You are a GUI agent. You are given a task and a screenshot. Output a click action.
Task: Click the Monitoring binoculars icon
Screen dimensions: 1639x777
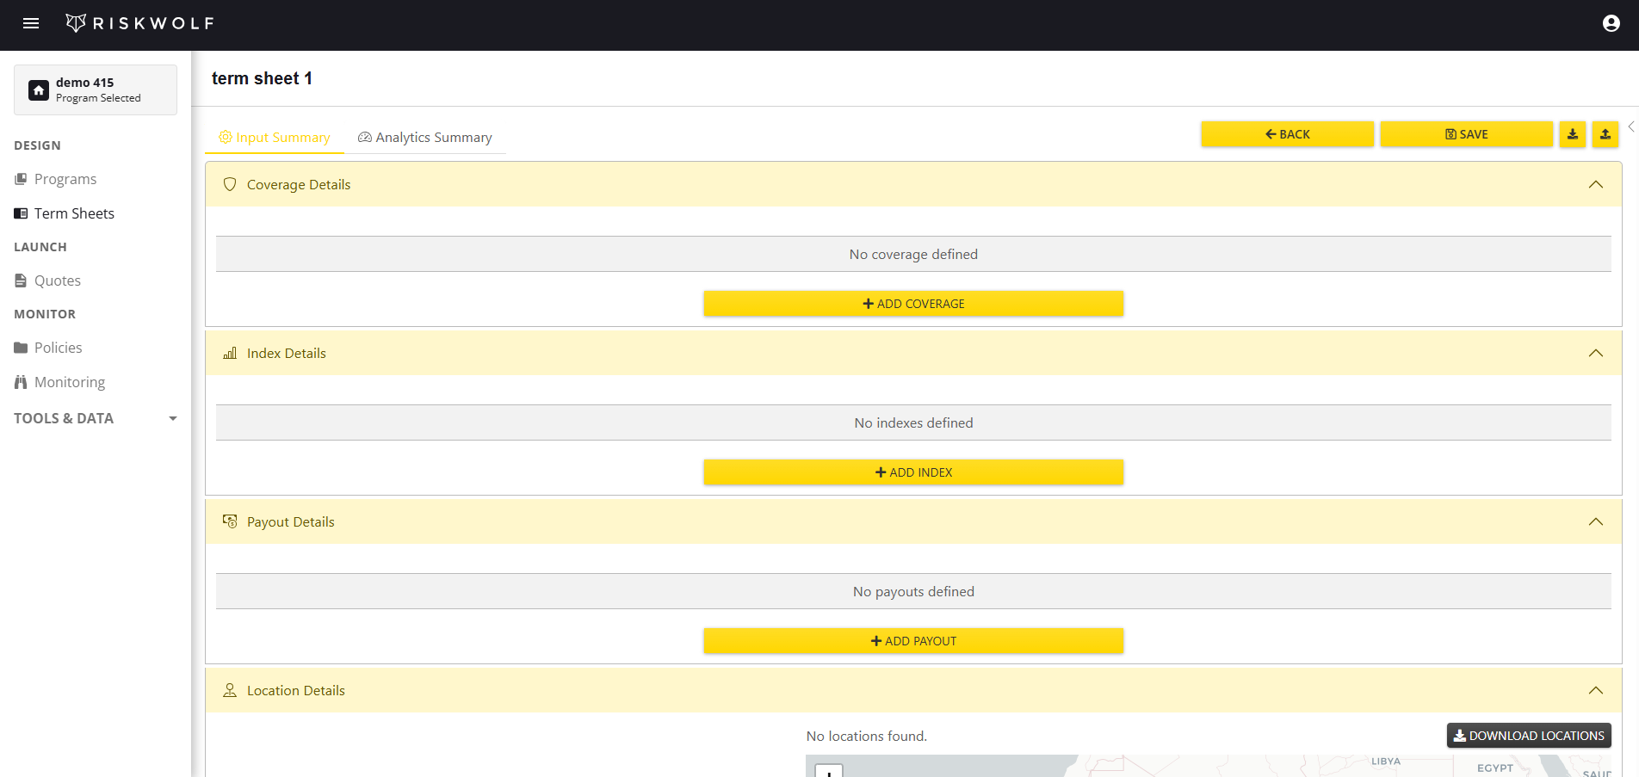pos(20,381)
